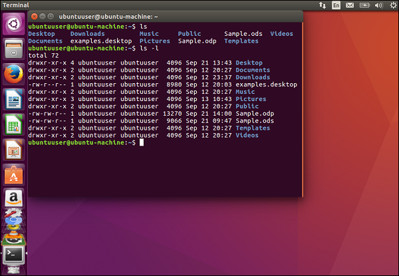Open the sound volume indicator
Screen dimensions: 399x276
point(377,5)
